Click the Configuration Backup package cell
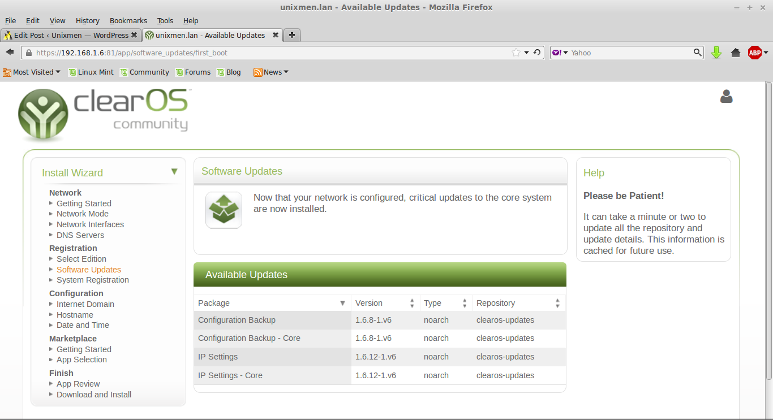773x420 pixels. 272,320
